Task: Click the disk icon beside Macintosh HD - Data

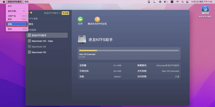Action: pyautogui.click(x=29, y=41)
